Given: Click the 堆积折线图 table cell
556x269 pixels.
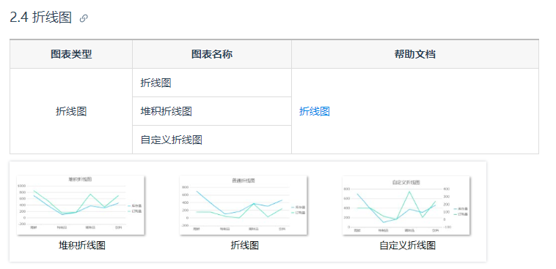Looking at the screenshot, I should (212, 111).
